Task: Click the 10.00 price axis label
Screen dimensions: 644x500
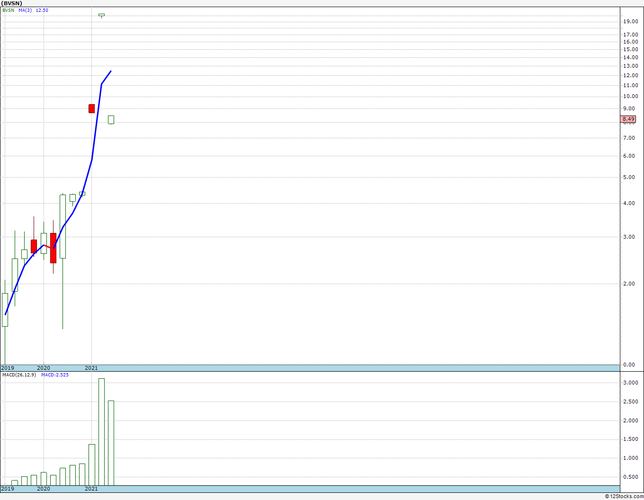Action: coord(630,96)
